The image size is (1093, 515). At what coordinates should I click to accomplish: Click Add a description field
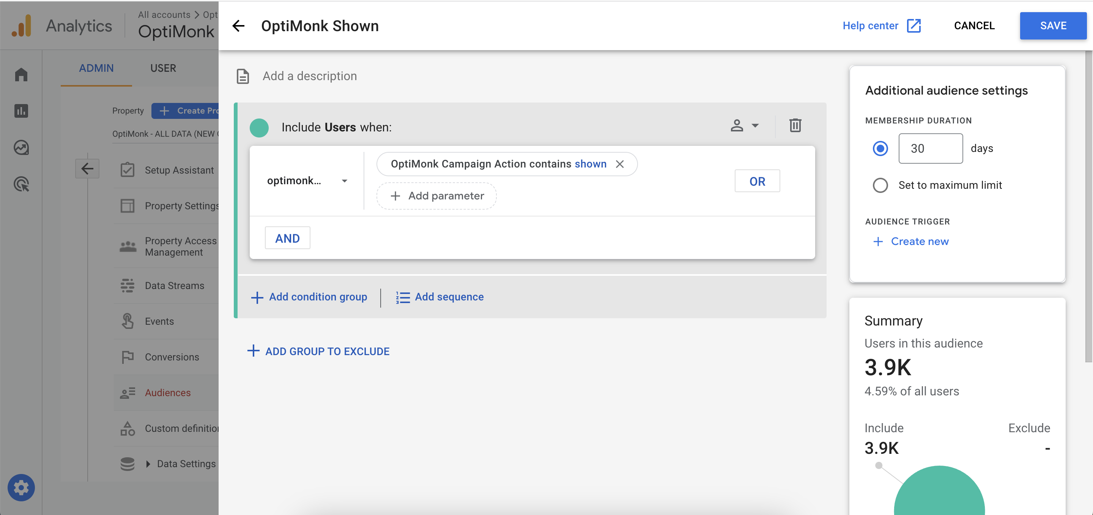[x=310, y=76]
